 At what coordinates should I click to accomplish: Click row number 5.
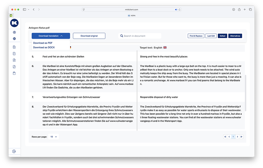pos(33,56)
